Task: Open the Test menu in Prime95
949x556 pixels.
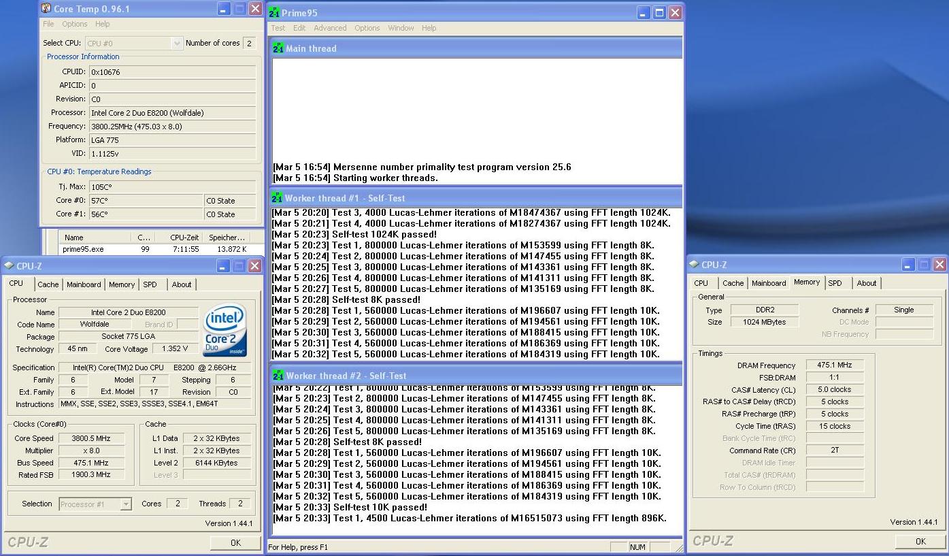Action: point(278,28)
